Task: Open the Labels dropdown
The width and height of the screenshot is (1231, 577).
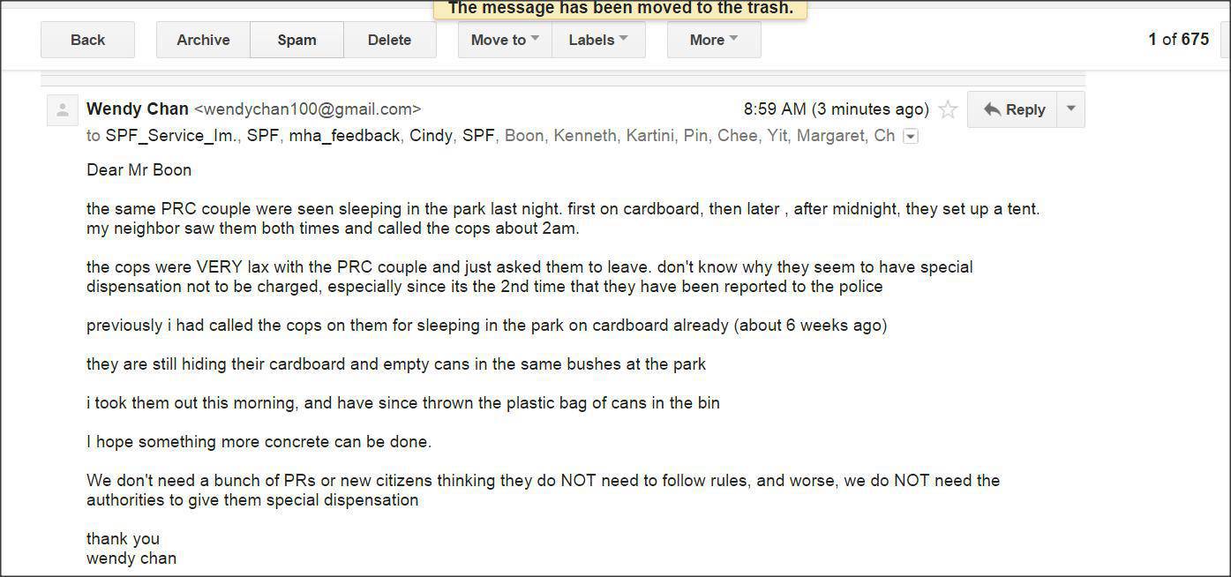Action: pyautogui.click(x=598, y=40)
